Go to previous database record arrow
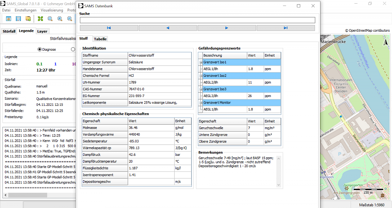Screen dimensions: 392x208 (168, 28)
